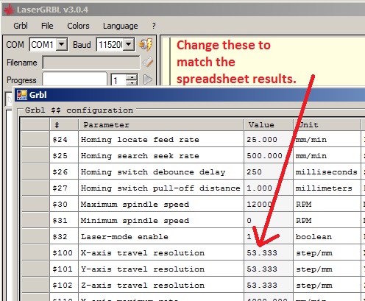The width and height of the screenshot is (365, 301).
Task: Click the Grbl dialog title bar
Action: (x=190, y=95)
